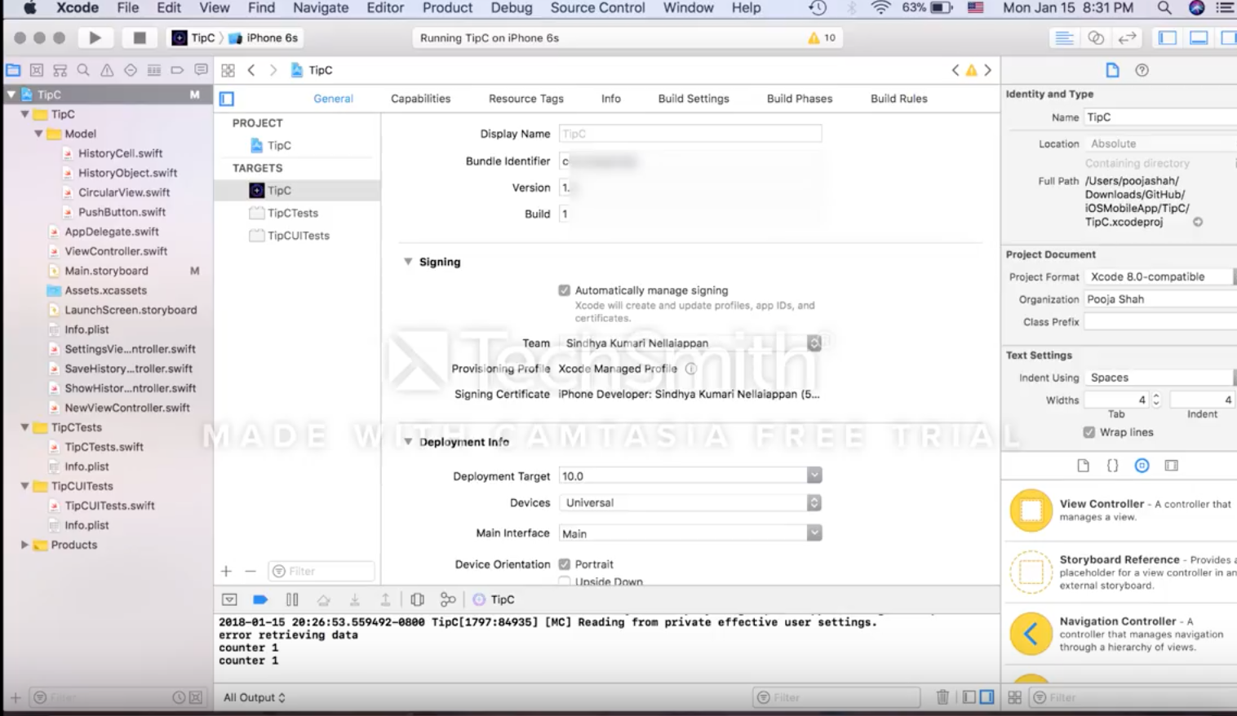
Task: Click the Tab width stepper
Action: pyautogui.click(x=1155, y=400)
